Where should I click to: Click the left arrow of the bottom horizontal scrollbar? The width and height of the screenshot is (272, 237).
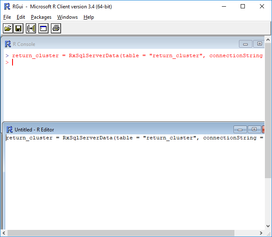4,233
